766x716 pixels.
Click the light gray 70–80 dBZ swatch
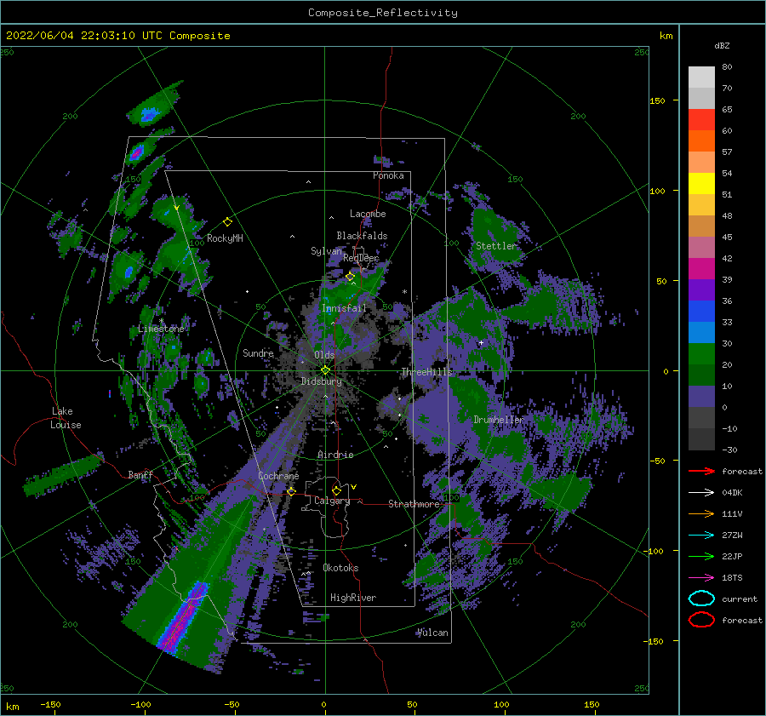point(701,77)
